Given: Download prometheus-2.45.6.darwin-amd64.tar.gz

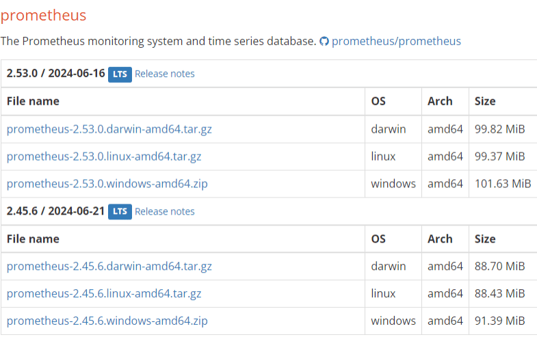Looking at the screenshot, I should (x=109, y=267).
